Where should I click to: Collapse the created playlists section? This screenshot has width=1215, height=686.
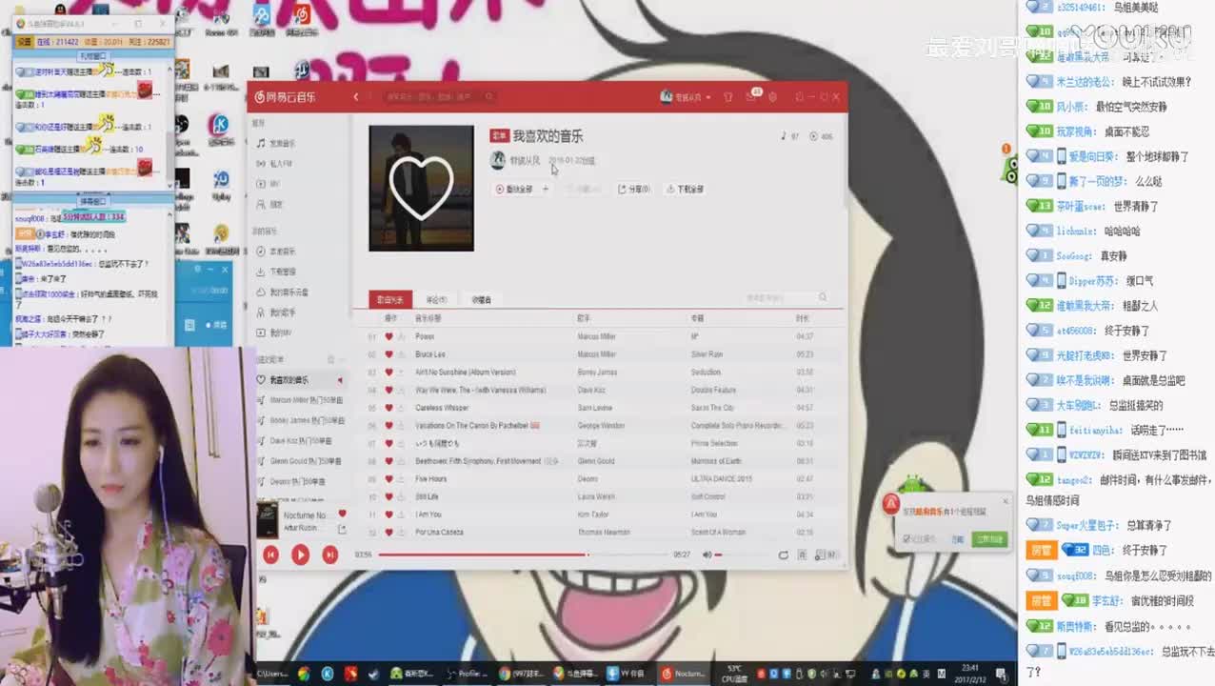(x=342, y=360)
